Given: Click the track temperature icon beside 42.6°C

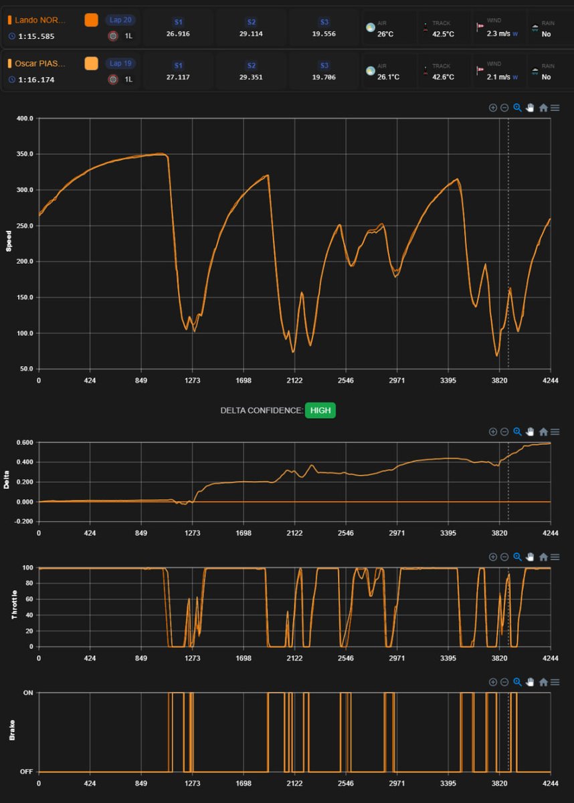Looking at the screenshot, I should [x=424, y=71].
